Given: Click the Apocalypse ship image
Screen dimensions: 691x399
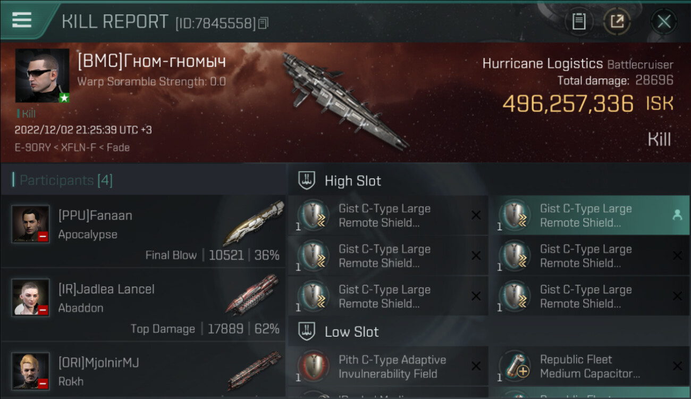Looking at the screenshot, I should 254,223.
